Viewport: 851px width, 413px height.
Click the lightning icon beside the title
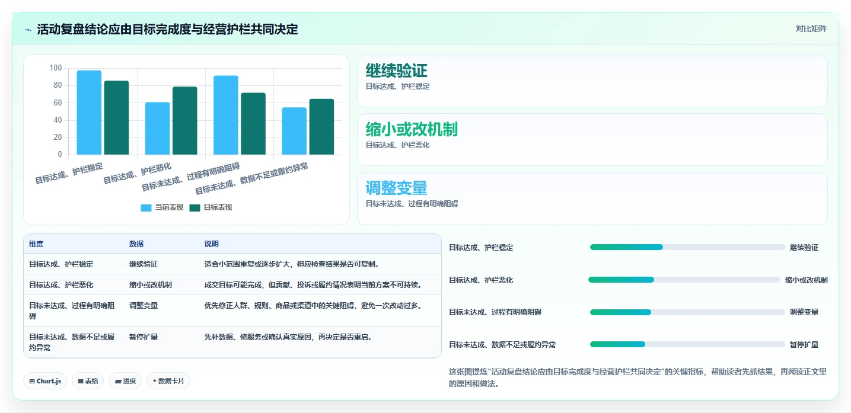pyautogui.click(x=28, y=29)
